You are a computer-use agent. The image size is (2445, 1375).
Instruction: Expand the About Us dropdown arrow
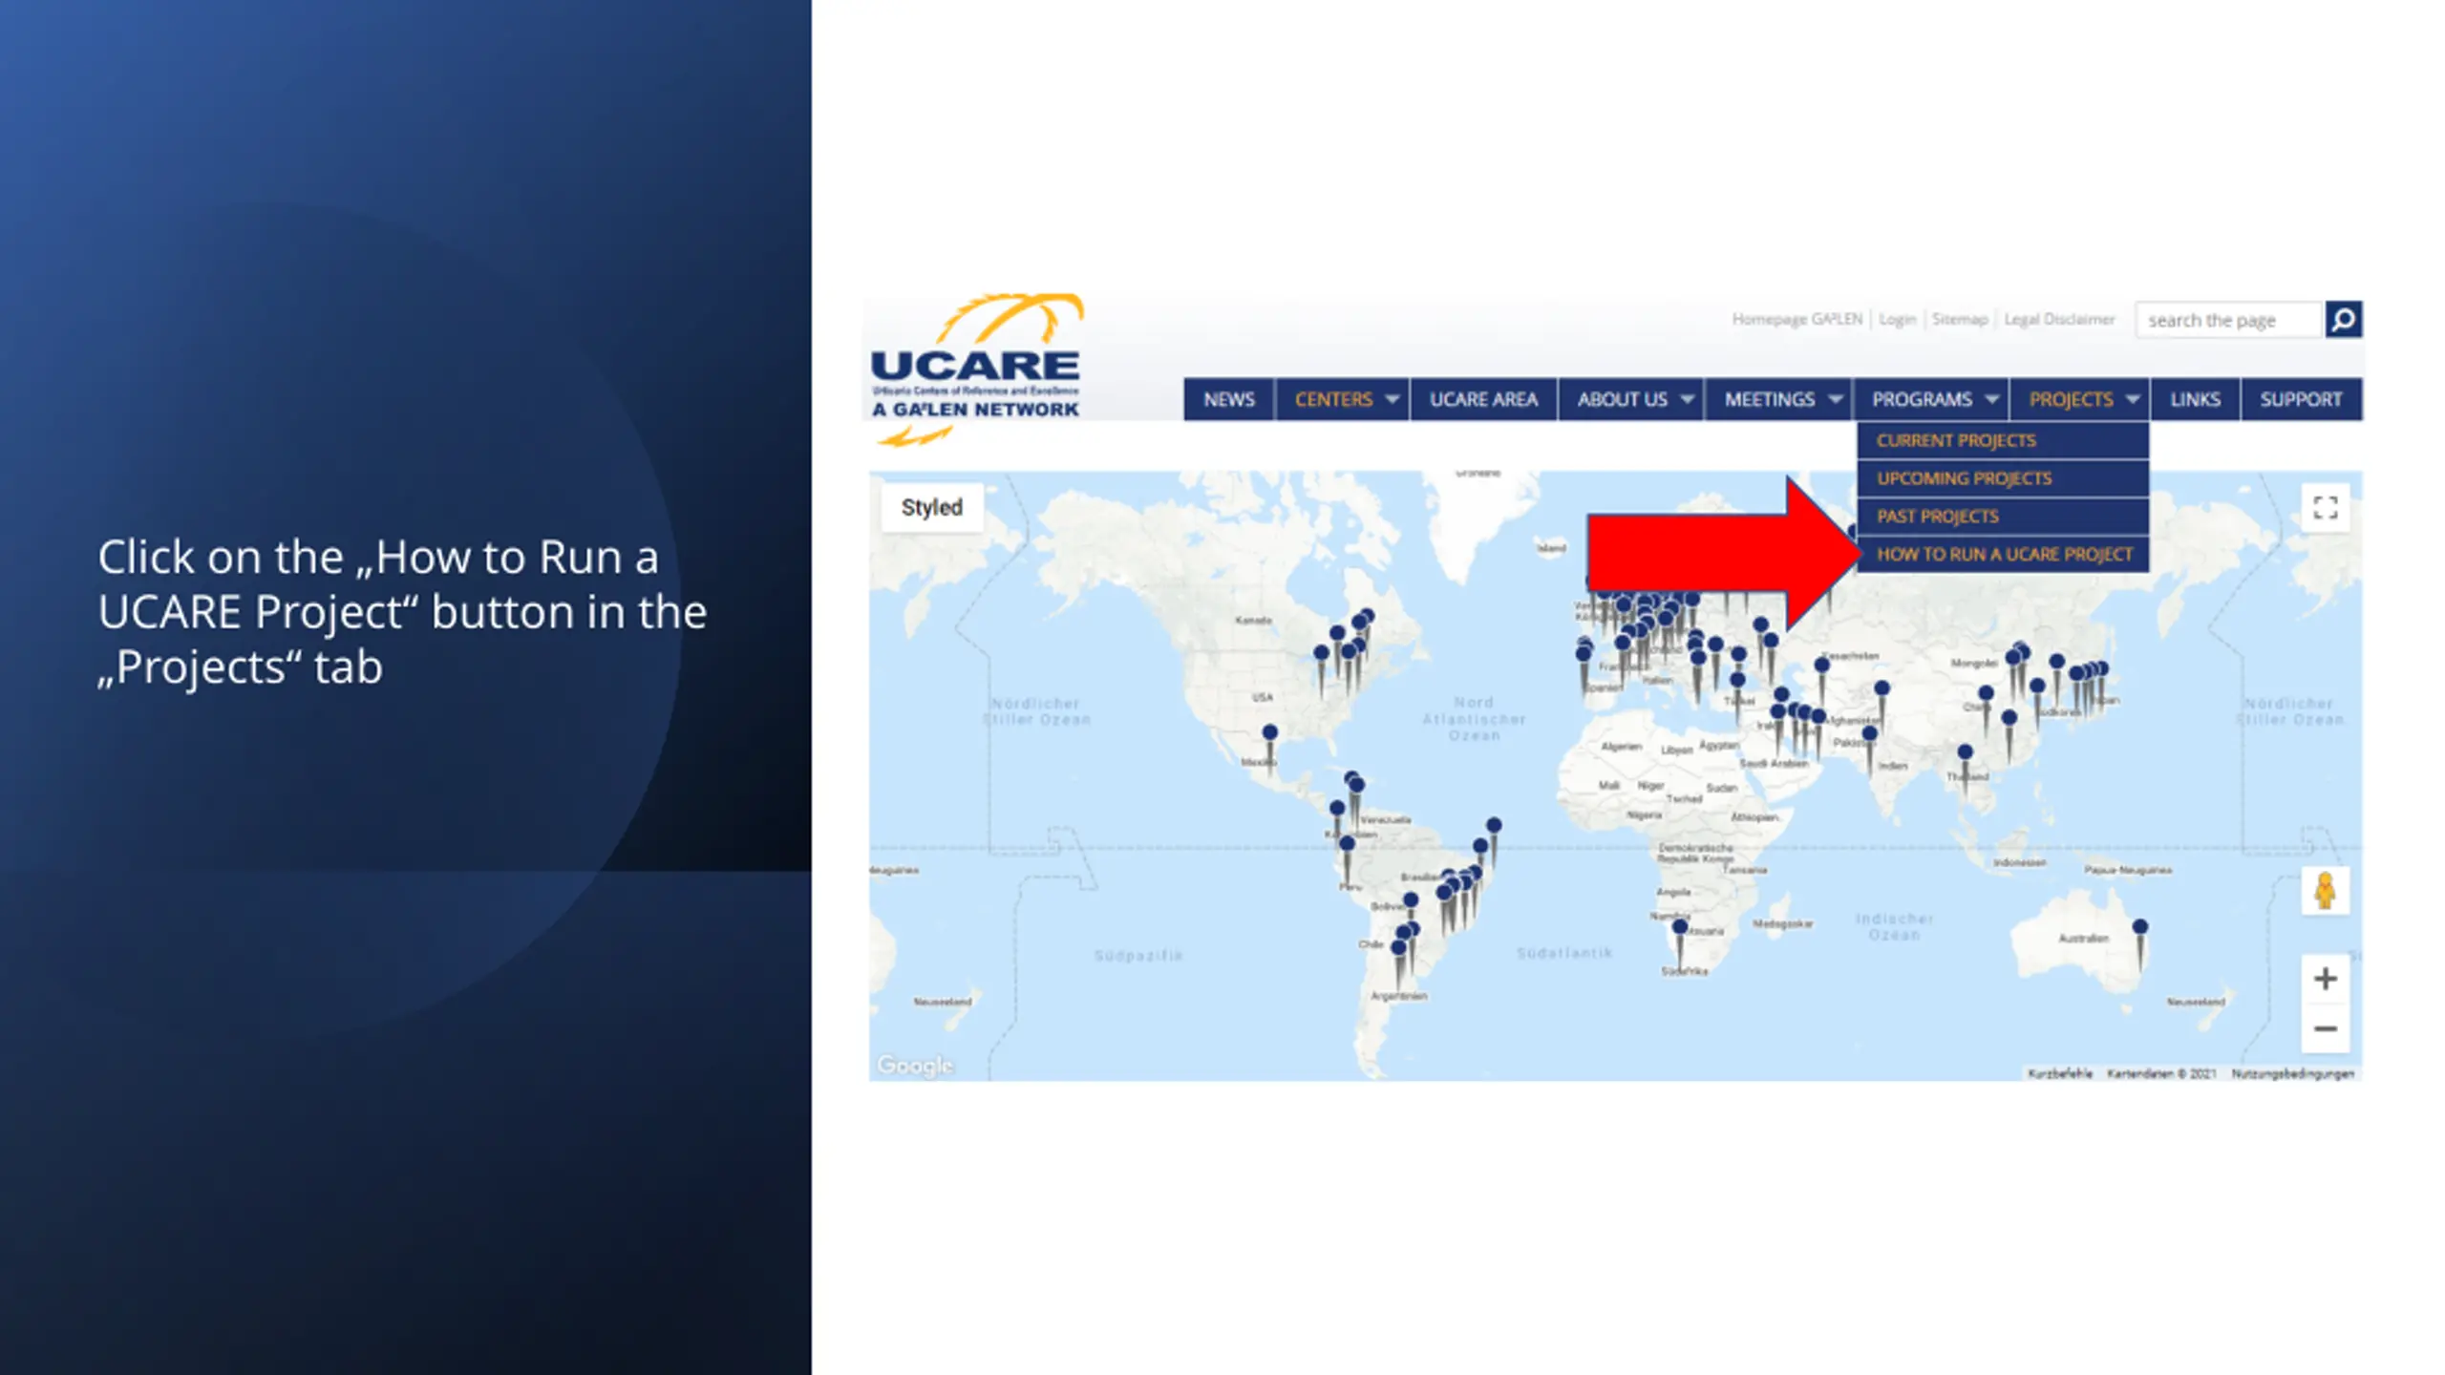(1687, 399)
